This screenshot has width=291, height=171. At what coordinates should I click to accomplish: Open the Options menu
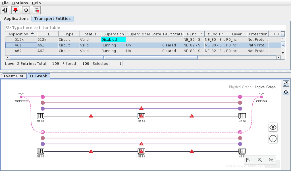20,3
